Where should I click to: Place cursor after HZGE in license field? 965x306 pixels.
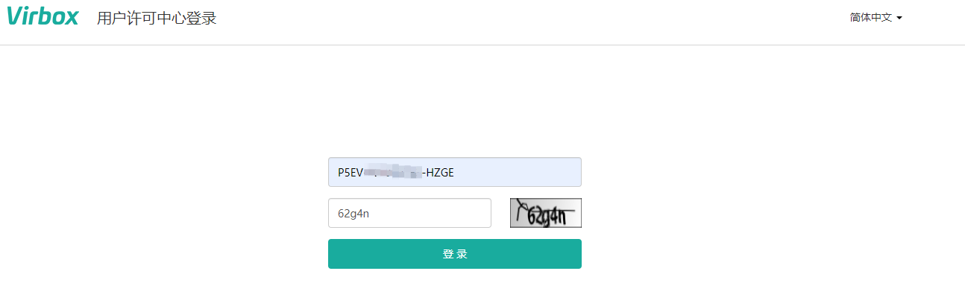click(x=455, y=173)
